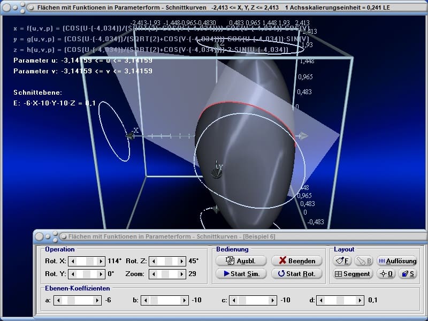Viewport: 428px width, 321px height.
Task: Decrease coefficient a with left arrow
Action: pyautogui.click(x=58, y=300)
